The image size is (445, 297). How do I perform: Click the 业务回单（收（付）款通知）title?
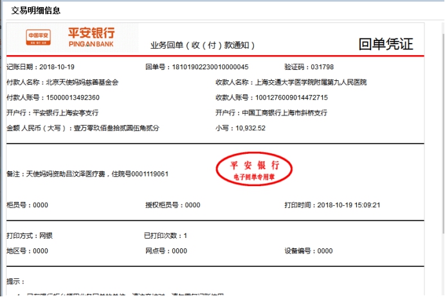[x=203, y=45]
